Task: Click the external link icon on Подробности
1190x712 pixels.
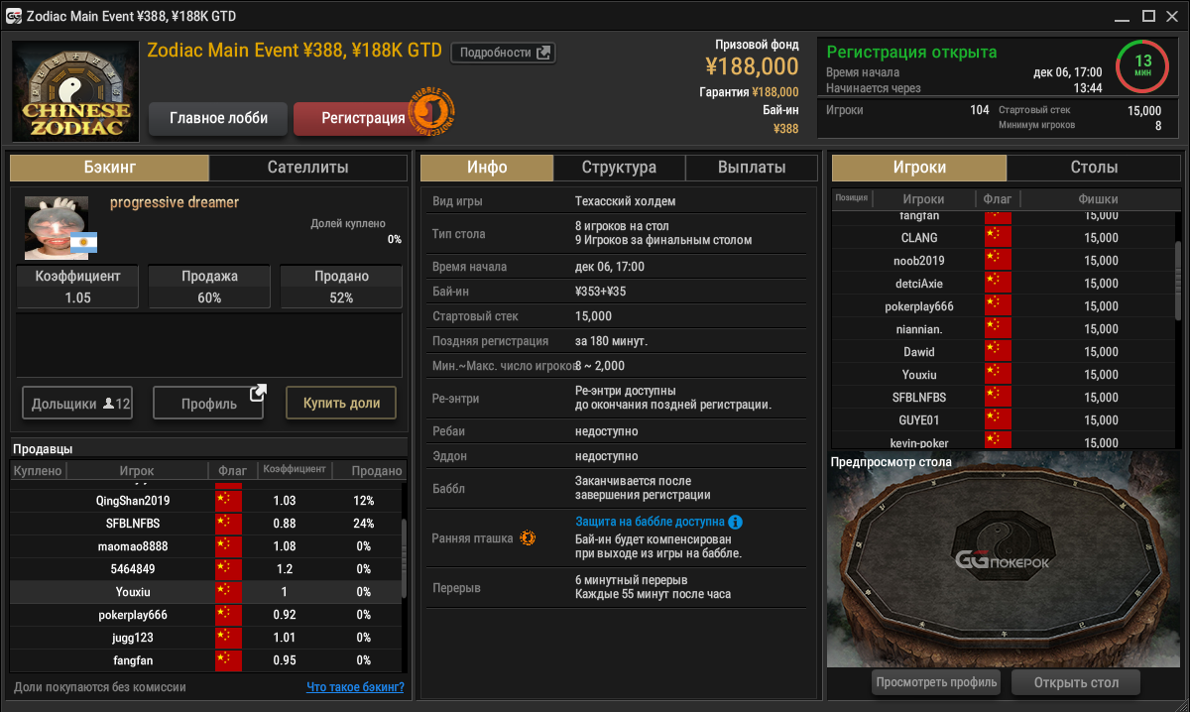Action: point(543,53)
